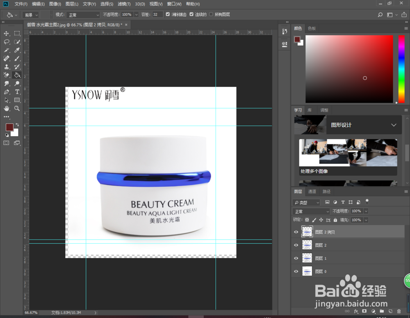This screenshot has height=318, width=410.
Task: Switch to the 通道 tab
Action: [x=312, y=192]
